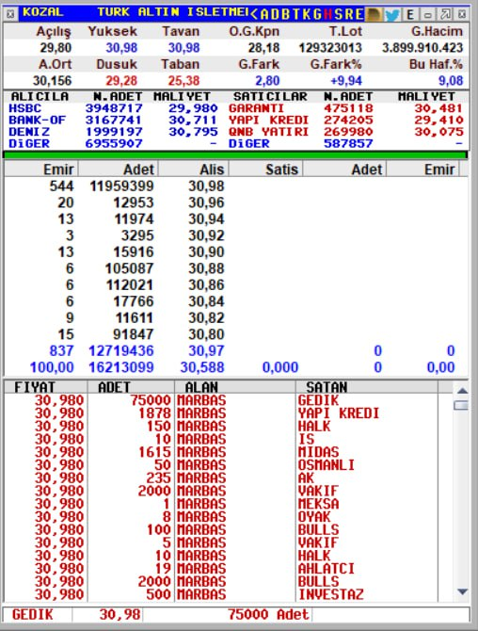The image size is (478, 631).
Task: Click GEDIK in the bottom status bar
Action: point(33,615)
